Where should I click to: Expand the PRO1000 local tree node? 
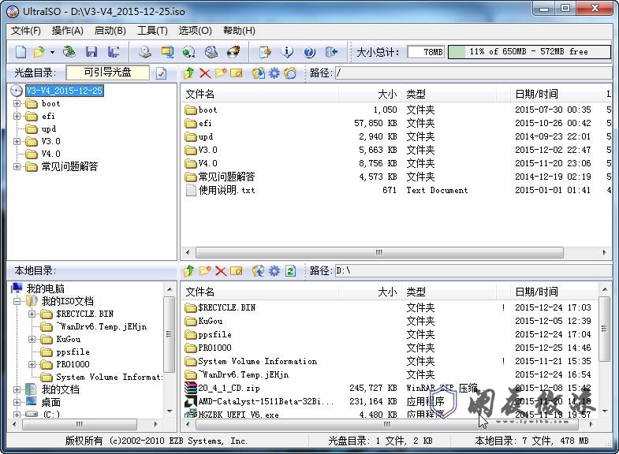(x=32, y=365)
